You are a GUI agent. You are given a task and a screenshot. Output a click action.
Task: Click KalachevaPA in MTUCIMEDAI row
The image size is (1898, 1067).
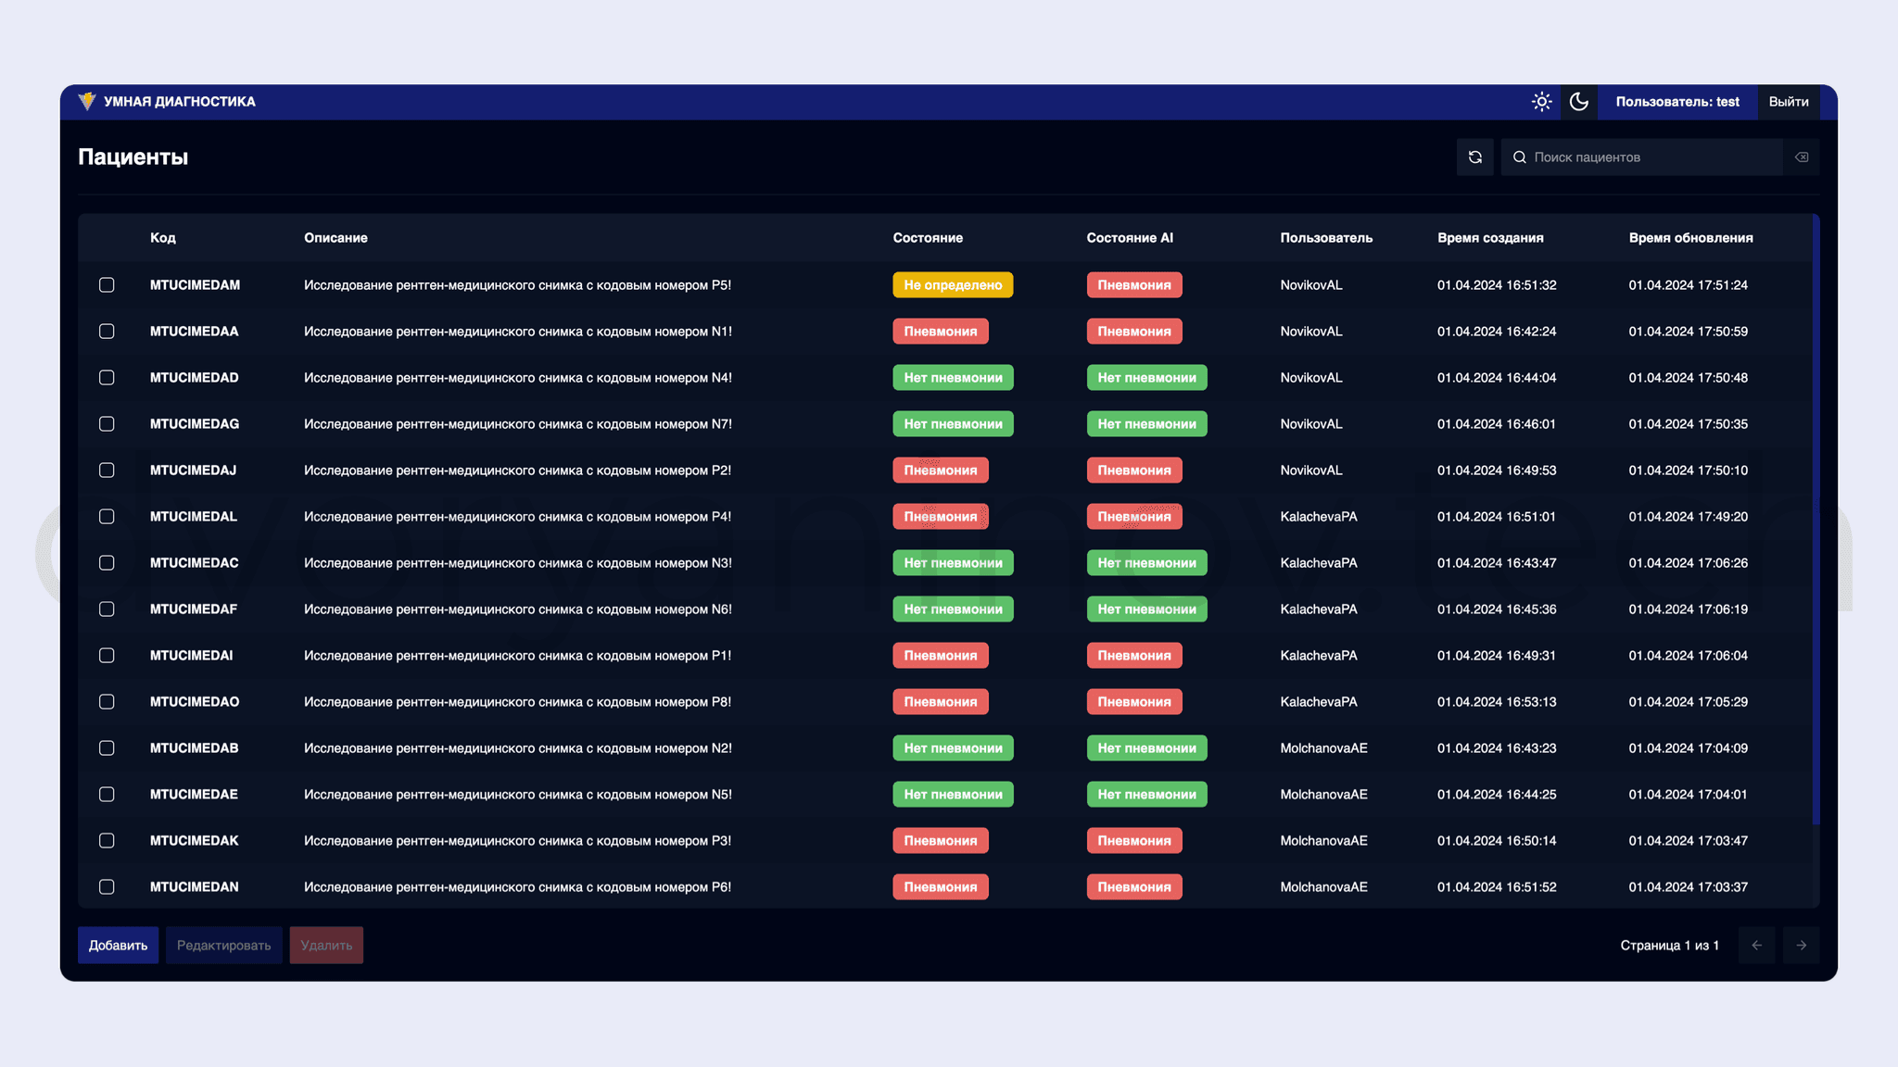click(x=1319, y=656)
